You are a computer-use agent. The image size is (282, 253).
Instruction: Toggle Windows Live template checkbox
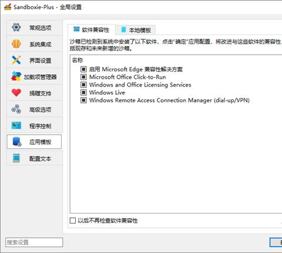click(83, 92)
